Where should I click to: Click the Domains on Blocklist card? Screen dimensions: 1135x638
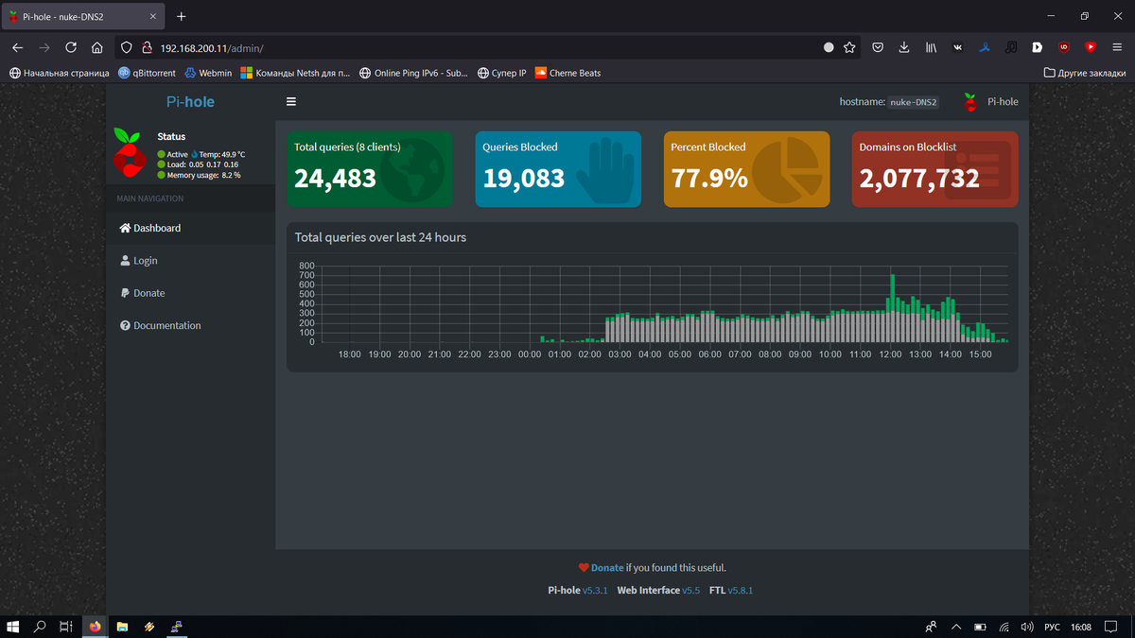pos(934,169)
